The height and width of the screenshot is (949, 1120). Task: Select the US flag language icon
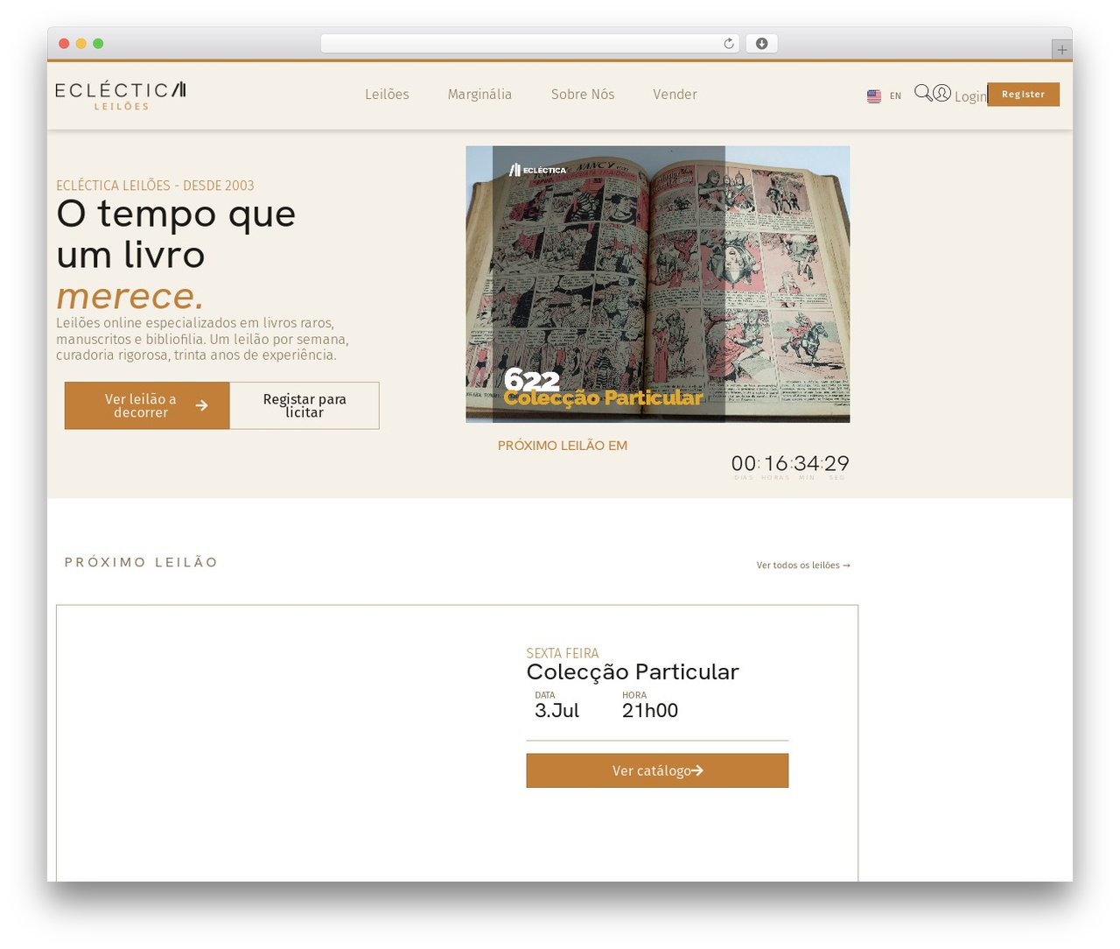coord(874,96)
